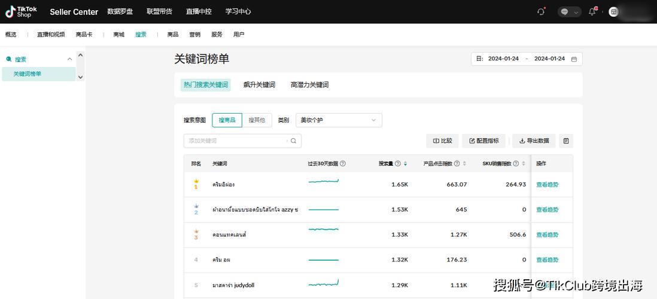The height and width of the screenshot is (299, 657).
Task: Switch to the 商品 tab
Action: (173, 35)
